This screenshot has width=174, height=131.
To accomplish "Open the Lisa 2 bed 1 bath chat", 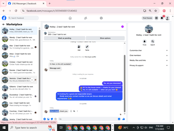I will [19, 104].
